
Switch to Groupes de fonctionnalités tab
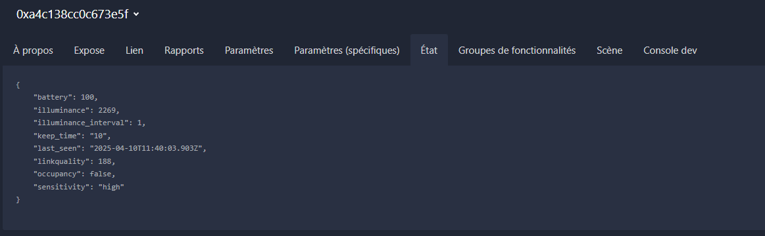click(x=517, y=50)
